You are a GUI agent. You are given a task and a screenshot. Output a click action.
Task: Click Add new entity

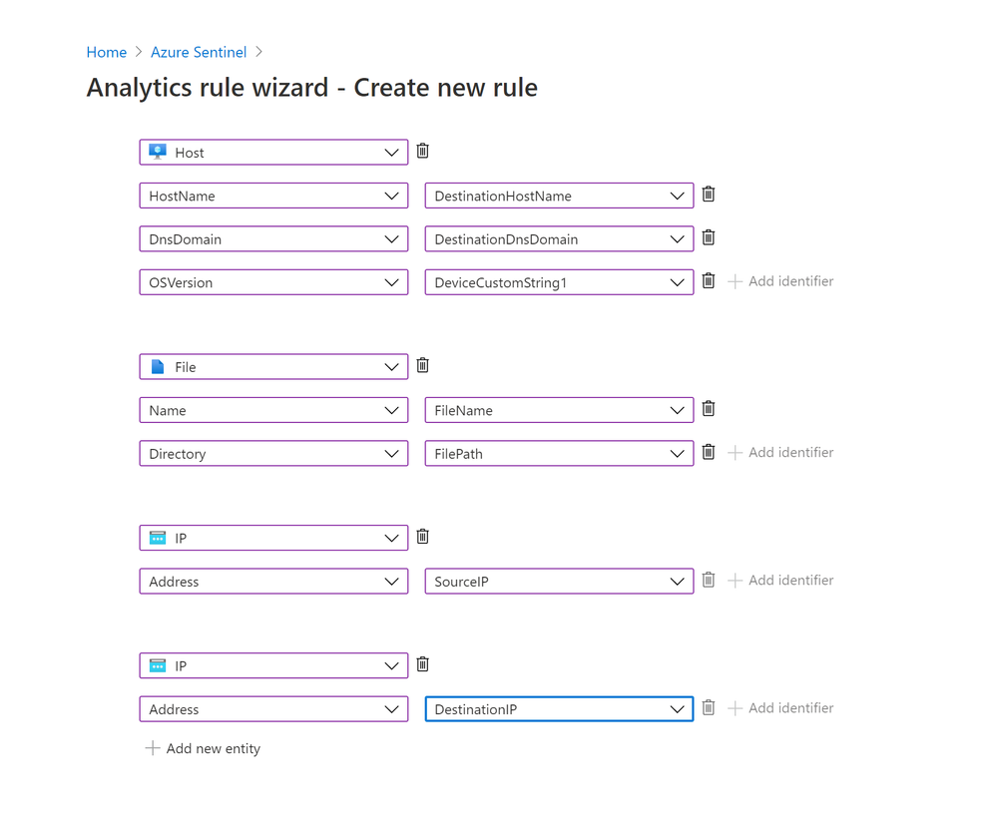(x=203, y=748)
